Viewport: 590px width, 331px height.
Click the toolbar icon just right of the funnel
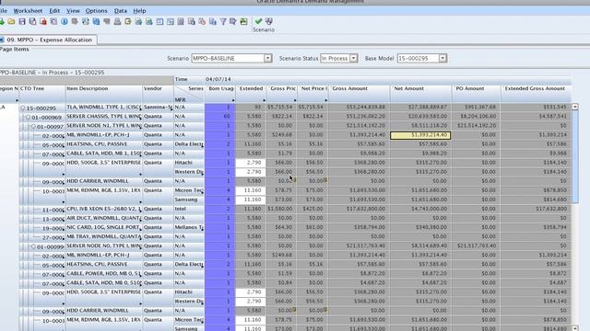coord(233,21)
